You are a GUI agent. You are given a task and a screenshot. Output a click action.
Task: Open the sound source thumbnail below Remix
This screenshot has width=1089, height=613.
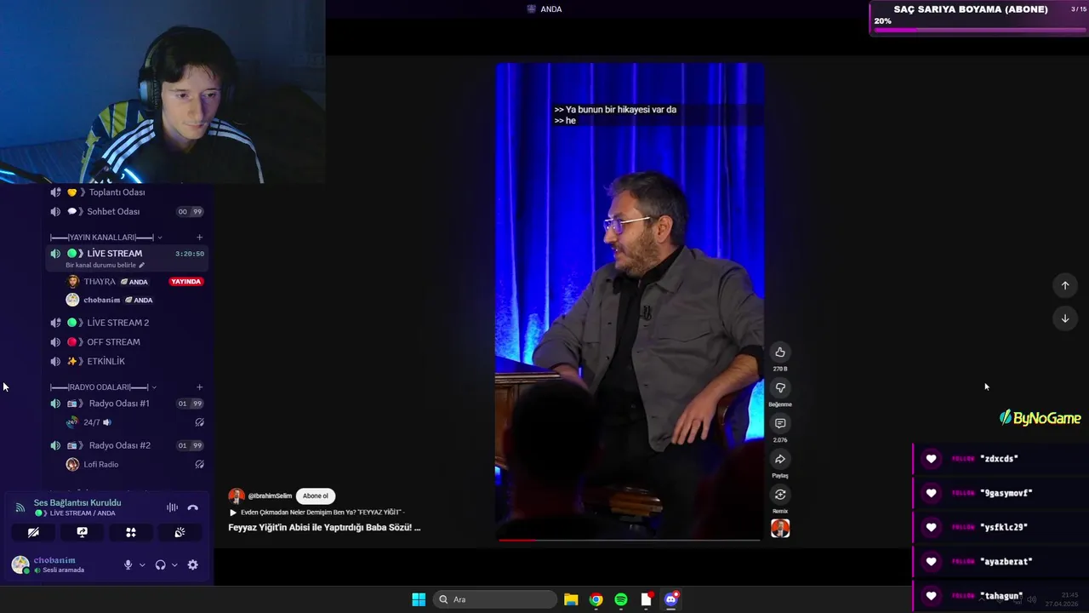[x=780, y=529]
